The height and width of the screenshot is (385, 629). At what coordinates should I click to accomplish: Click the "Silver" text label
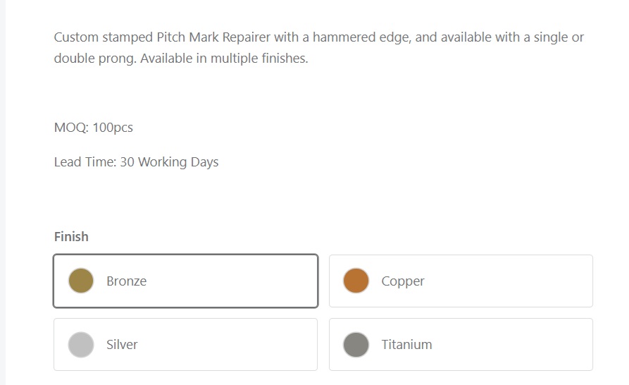(122, 344)
